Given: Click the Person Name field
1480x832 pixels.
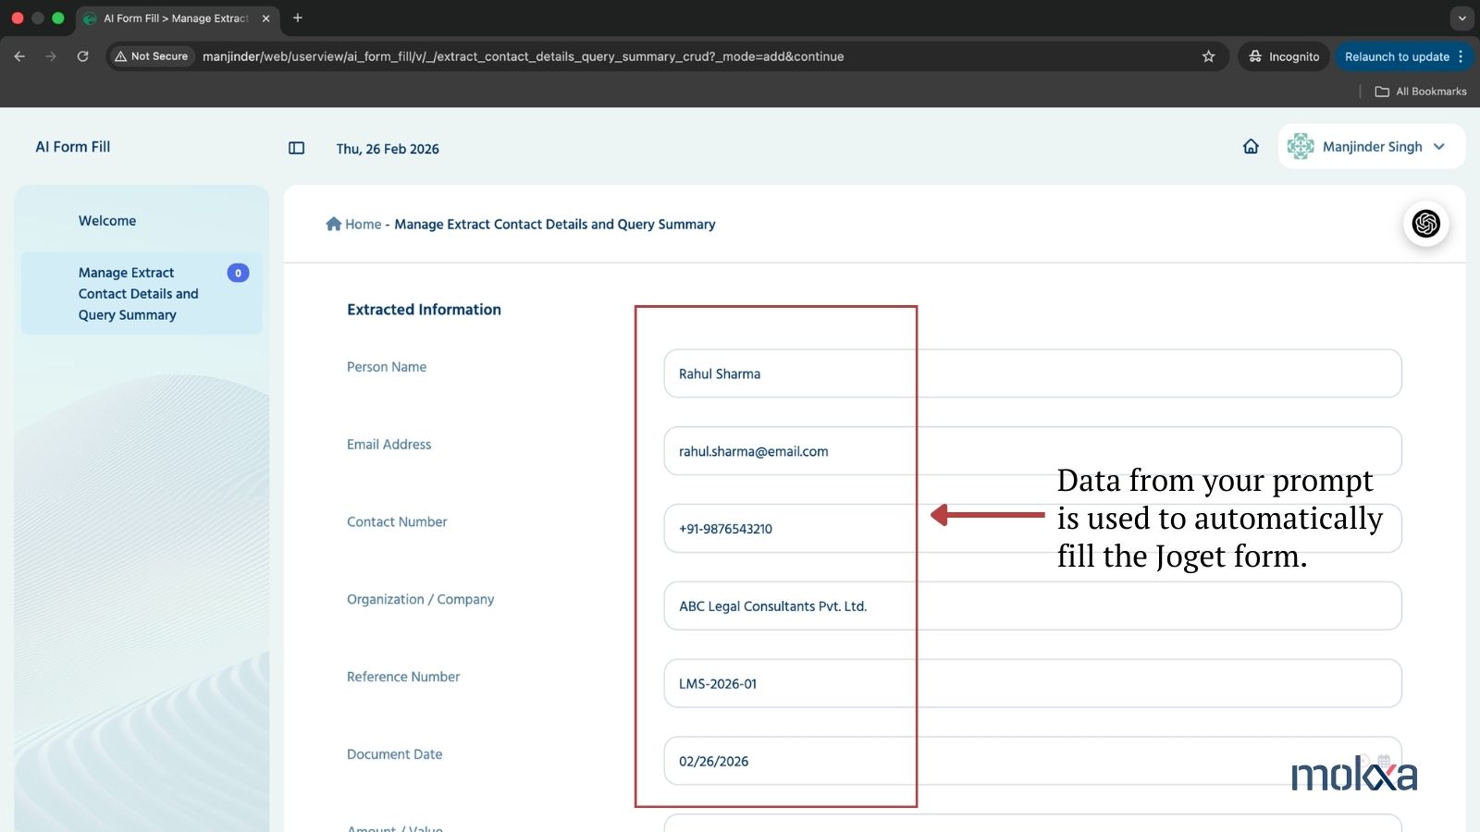Looking at the screenshot, I should (1032, 373).
